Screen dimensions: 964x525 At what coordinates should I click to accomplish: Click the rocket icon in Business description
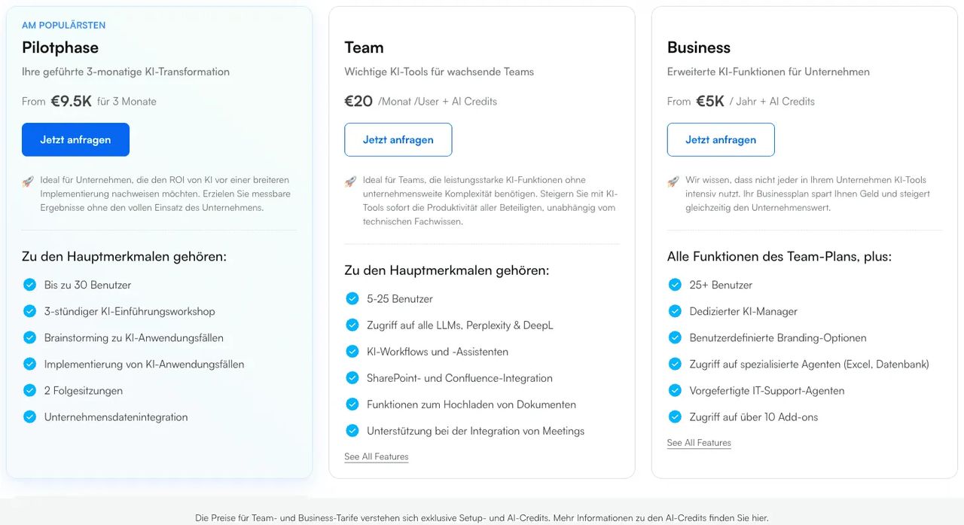click(673, 181)
